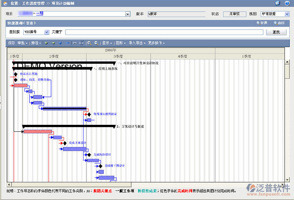Click the 工作进度管理 breadcrumb text
The image size is (294, 200).
tap(33, 3)
